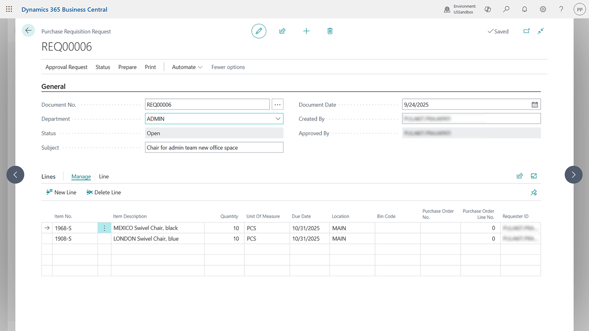Click the share icon in header
The width and height of the screenshot is (589, 331).
point(283,31)
